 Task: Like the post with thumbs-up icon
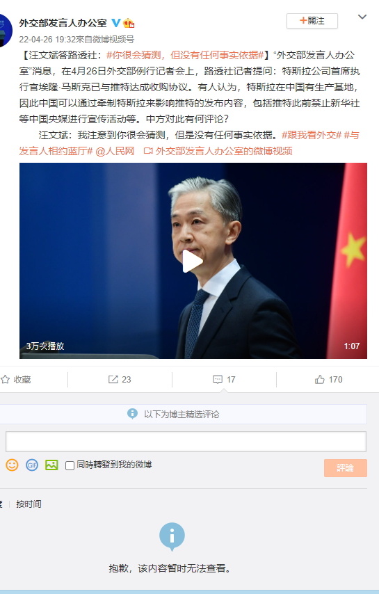(320, 379)
